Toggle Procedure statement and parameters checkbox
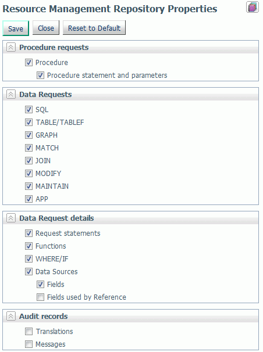 click(40, 75)
